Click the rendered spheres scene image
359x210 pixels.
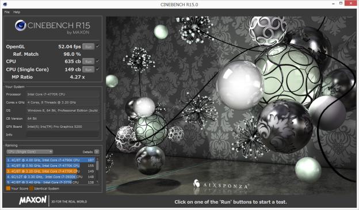point(231,105)
